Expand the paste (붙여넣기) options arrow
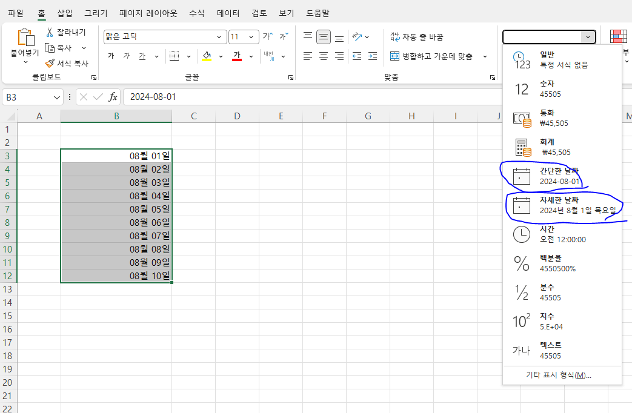Image resolution: width=632 pixels, height=413 pixels. click(x=25, y=62)
